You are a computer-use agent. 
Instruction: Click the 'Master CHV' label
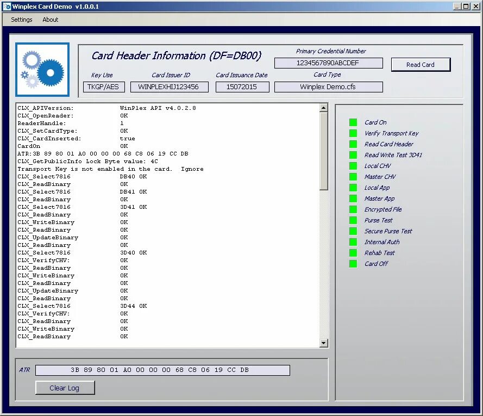click(380, 177)
